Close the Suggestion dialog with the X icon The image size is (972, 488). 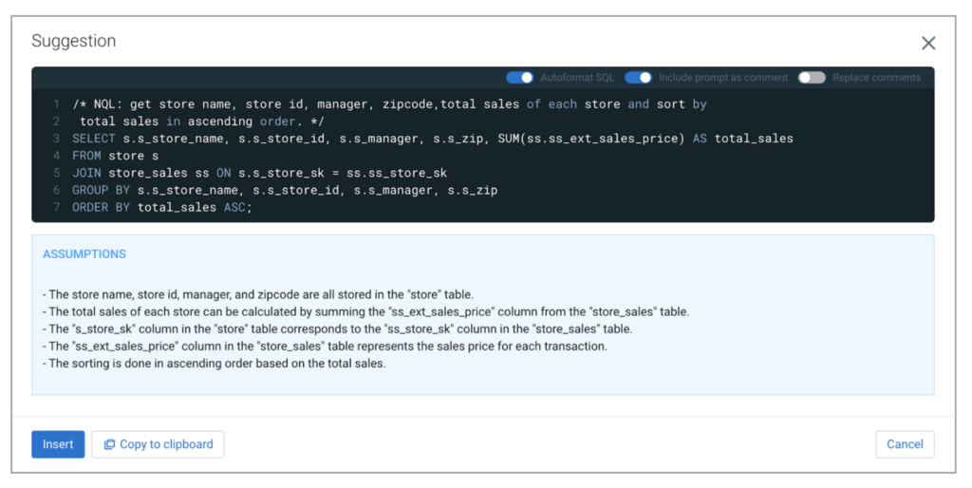coord(928,43)
